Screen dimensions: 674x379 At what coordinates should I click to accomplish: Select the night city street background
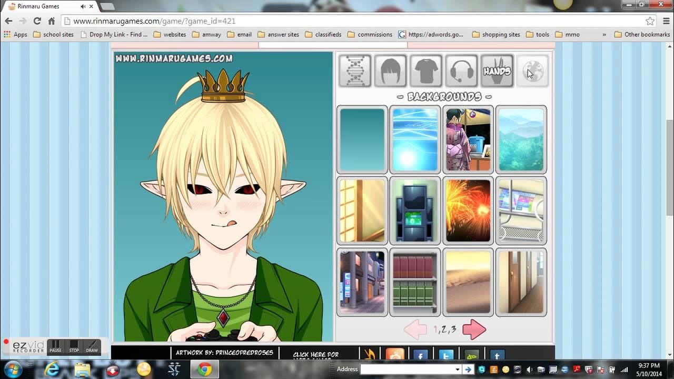[362, 282]
